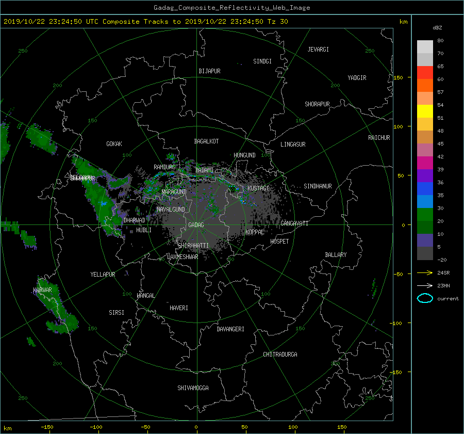The width and height of the screenshot is (464, 434).
Task: Click the JEVARGI city label
Action: (318, 50)
